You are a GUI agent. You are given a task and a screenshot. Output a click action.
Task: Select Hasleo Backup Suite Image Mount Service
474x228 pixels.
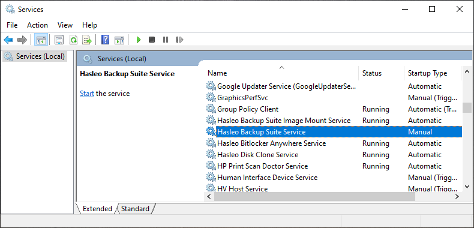click(334, 121)
